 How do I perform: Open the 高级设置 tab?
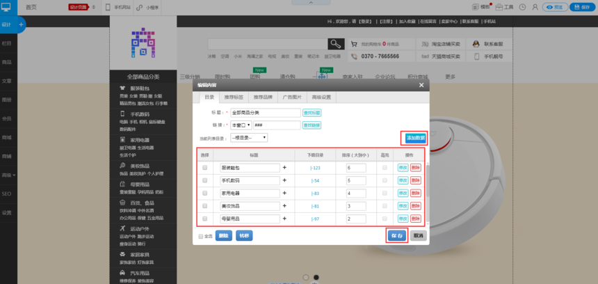click(321, 97)
